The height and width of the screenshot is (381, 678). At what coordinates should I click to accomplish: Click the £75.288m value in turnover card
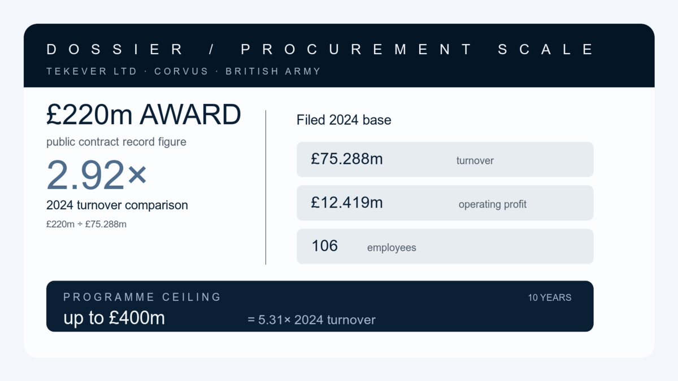point(347,159)
